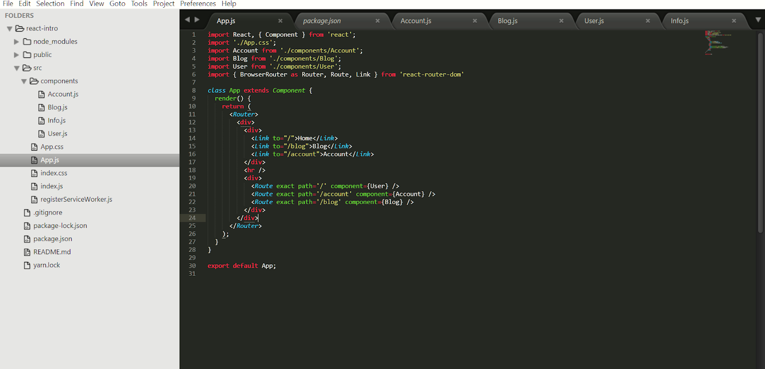Screen dimensions: 765x369
Task: Collapse the react-intro root folder
Action: click(x=10, y=29)
